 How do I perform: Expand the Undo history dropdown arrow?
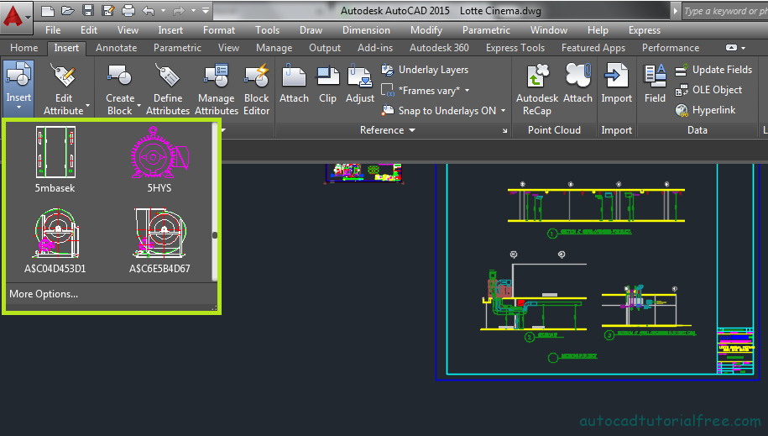click(x=163, y=10)
